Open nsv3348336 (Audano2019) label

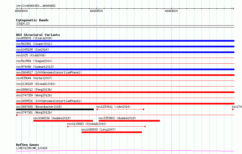pyautogui.click(x=52, y=118)
